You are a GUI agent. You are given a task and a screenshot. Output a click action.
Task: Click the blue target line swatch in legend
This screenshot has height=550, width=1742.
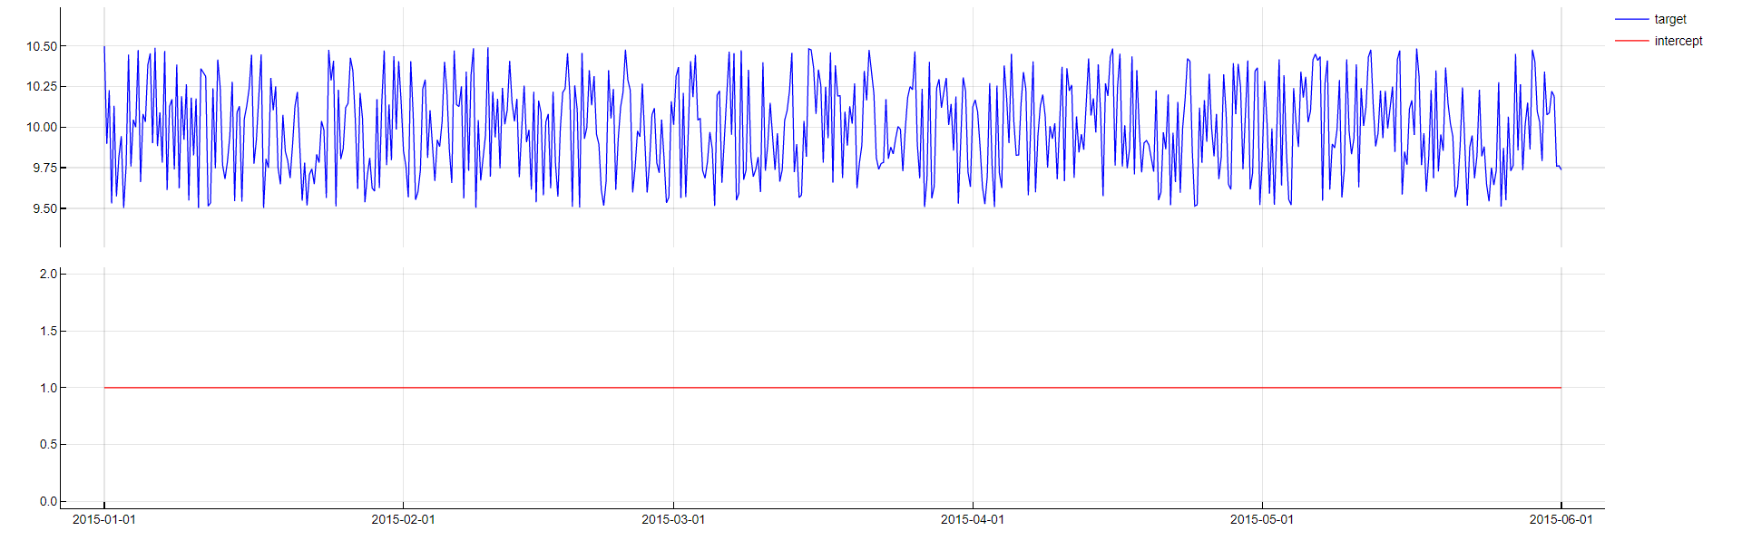pyautogui.click(x=1631, y=19)
